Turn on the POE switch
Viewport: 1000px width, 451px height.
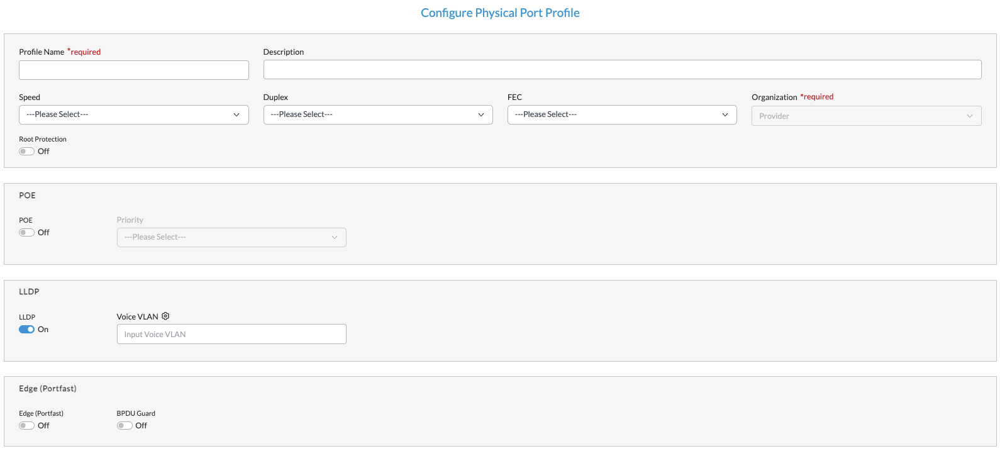26,233
